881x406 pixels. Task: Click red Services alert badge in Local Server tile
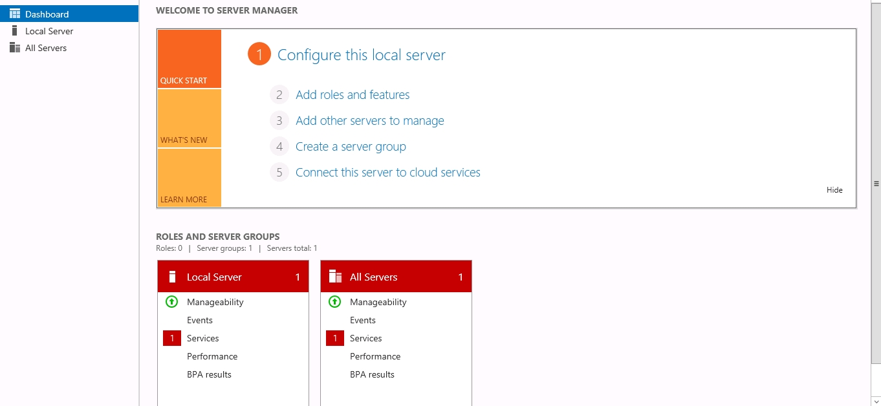click(172, 338)
